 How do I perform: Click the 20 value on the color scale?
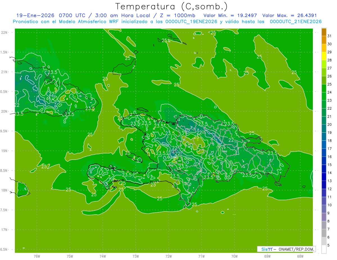330,125
